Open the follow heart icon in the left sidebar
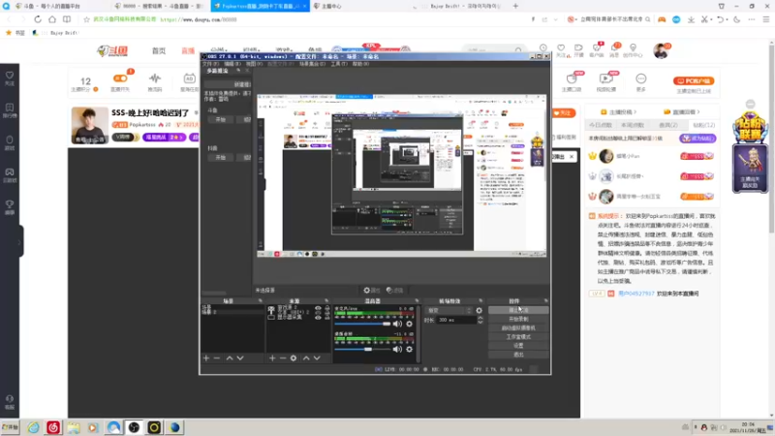 pyautogui.click(x=10, y=78)
